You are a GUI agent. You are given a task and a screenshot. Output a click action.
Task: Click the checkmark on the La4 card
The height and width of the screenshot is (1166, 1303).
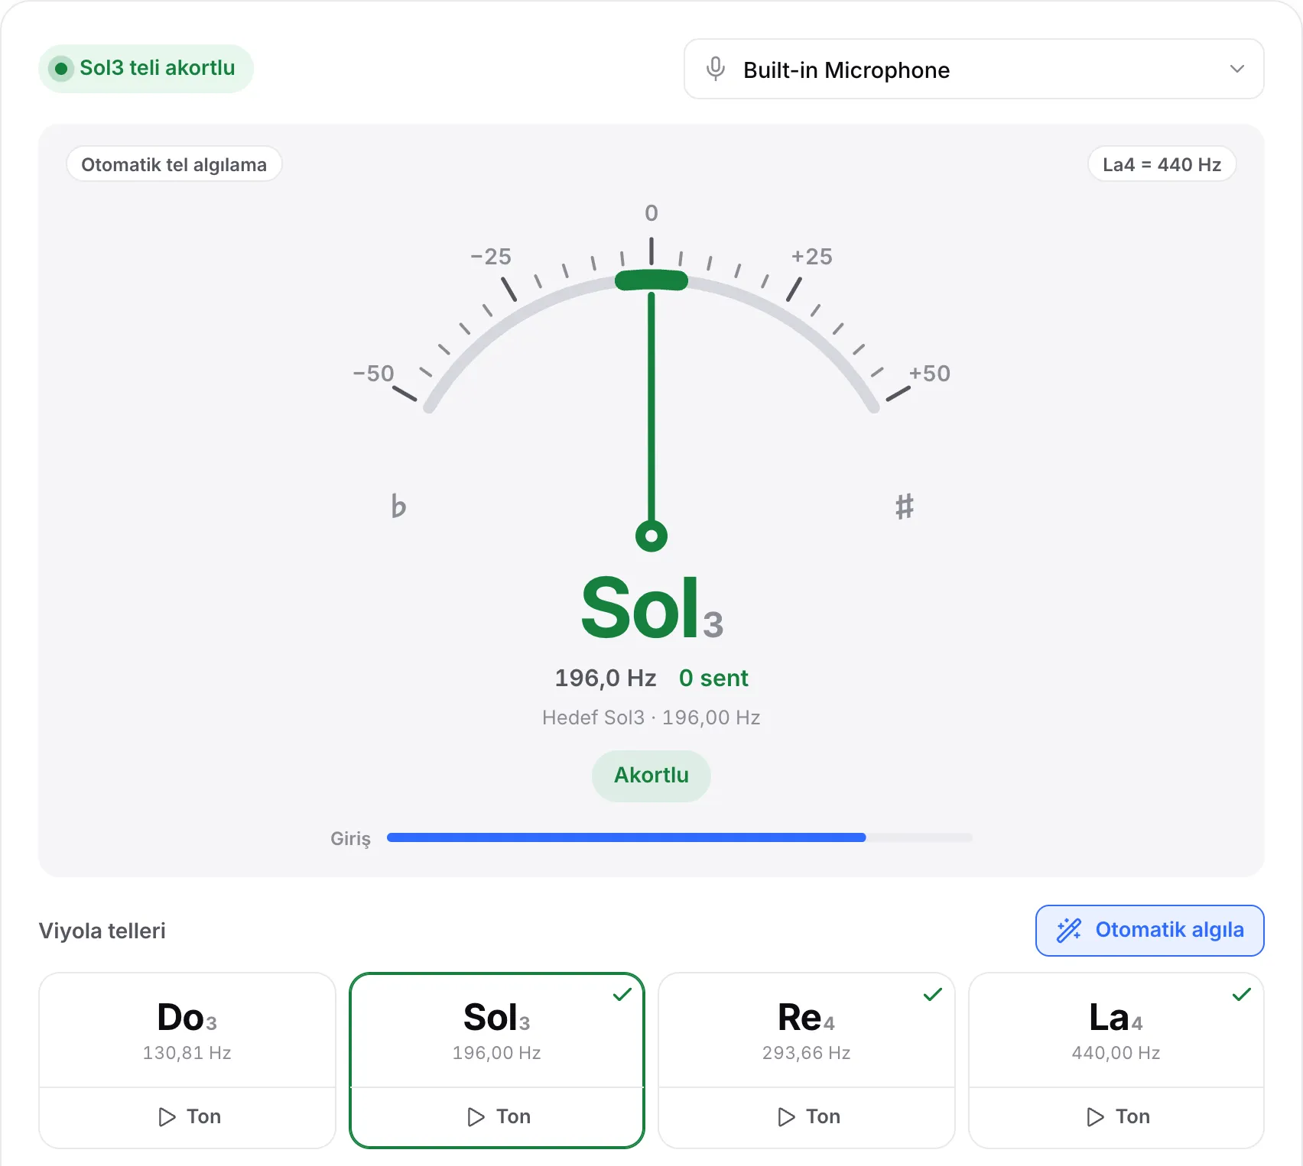click(x=1242, y=994)
